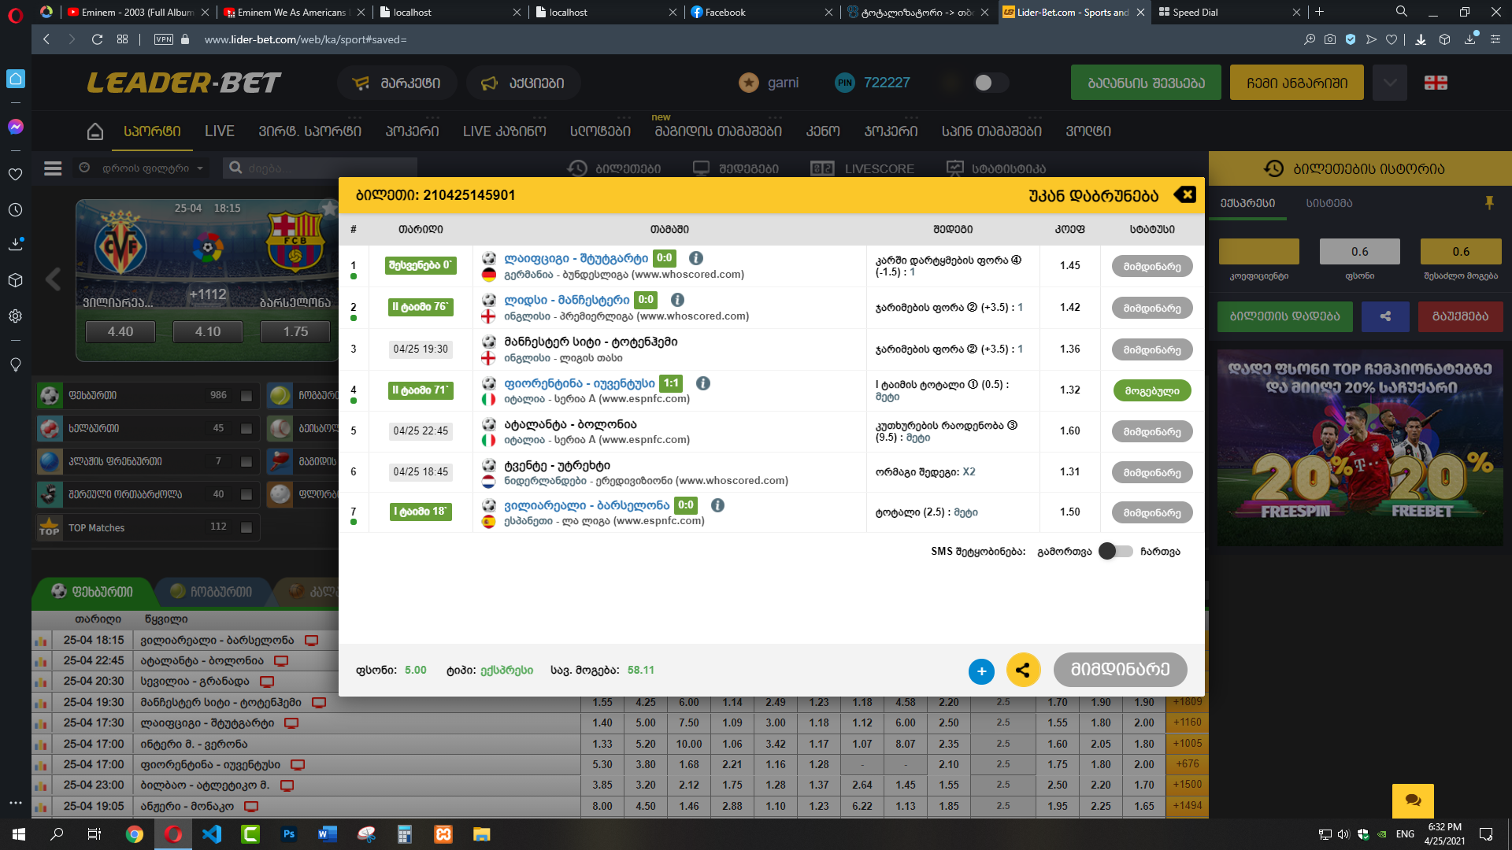Pin the ticket history panel
The image size is (1512, 850).
pyautogui.click(x=1489, y=203)
